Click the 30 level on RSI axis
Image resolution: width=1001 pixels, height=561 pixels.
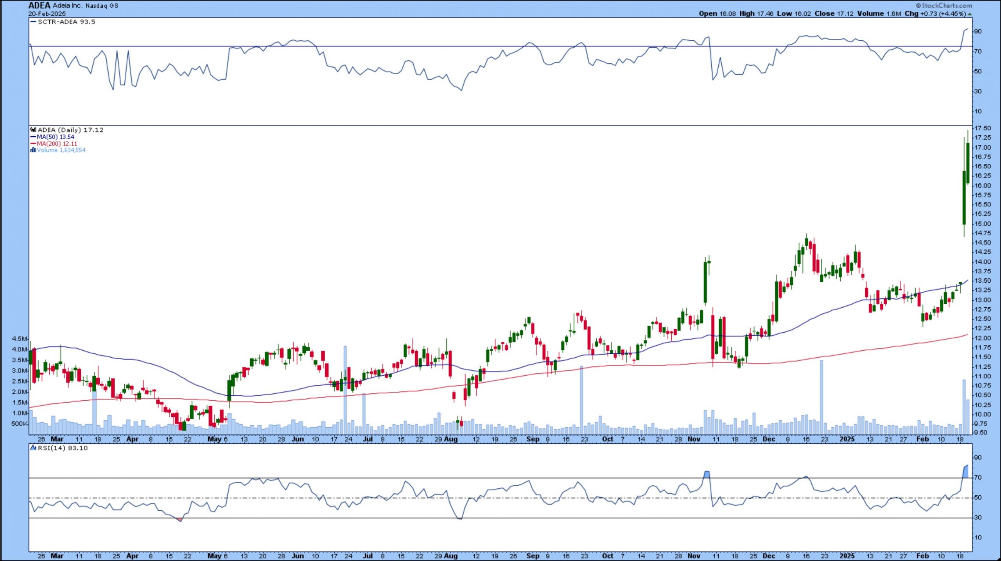tap(978, 518)
